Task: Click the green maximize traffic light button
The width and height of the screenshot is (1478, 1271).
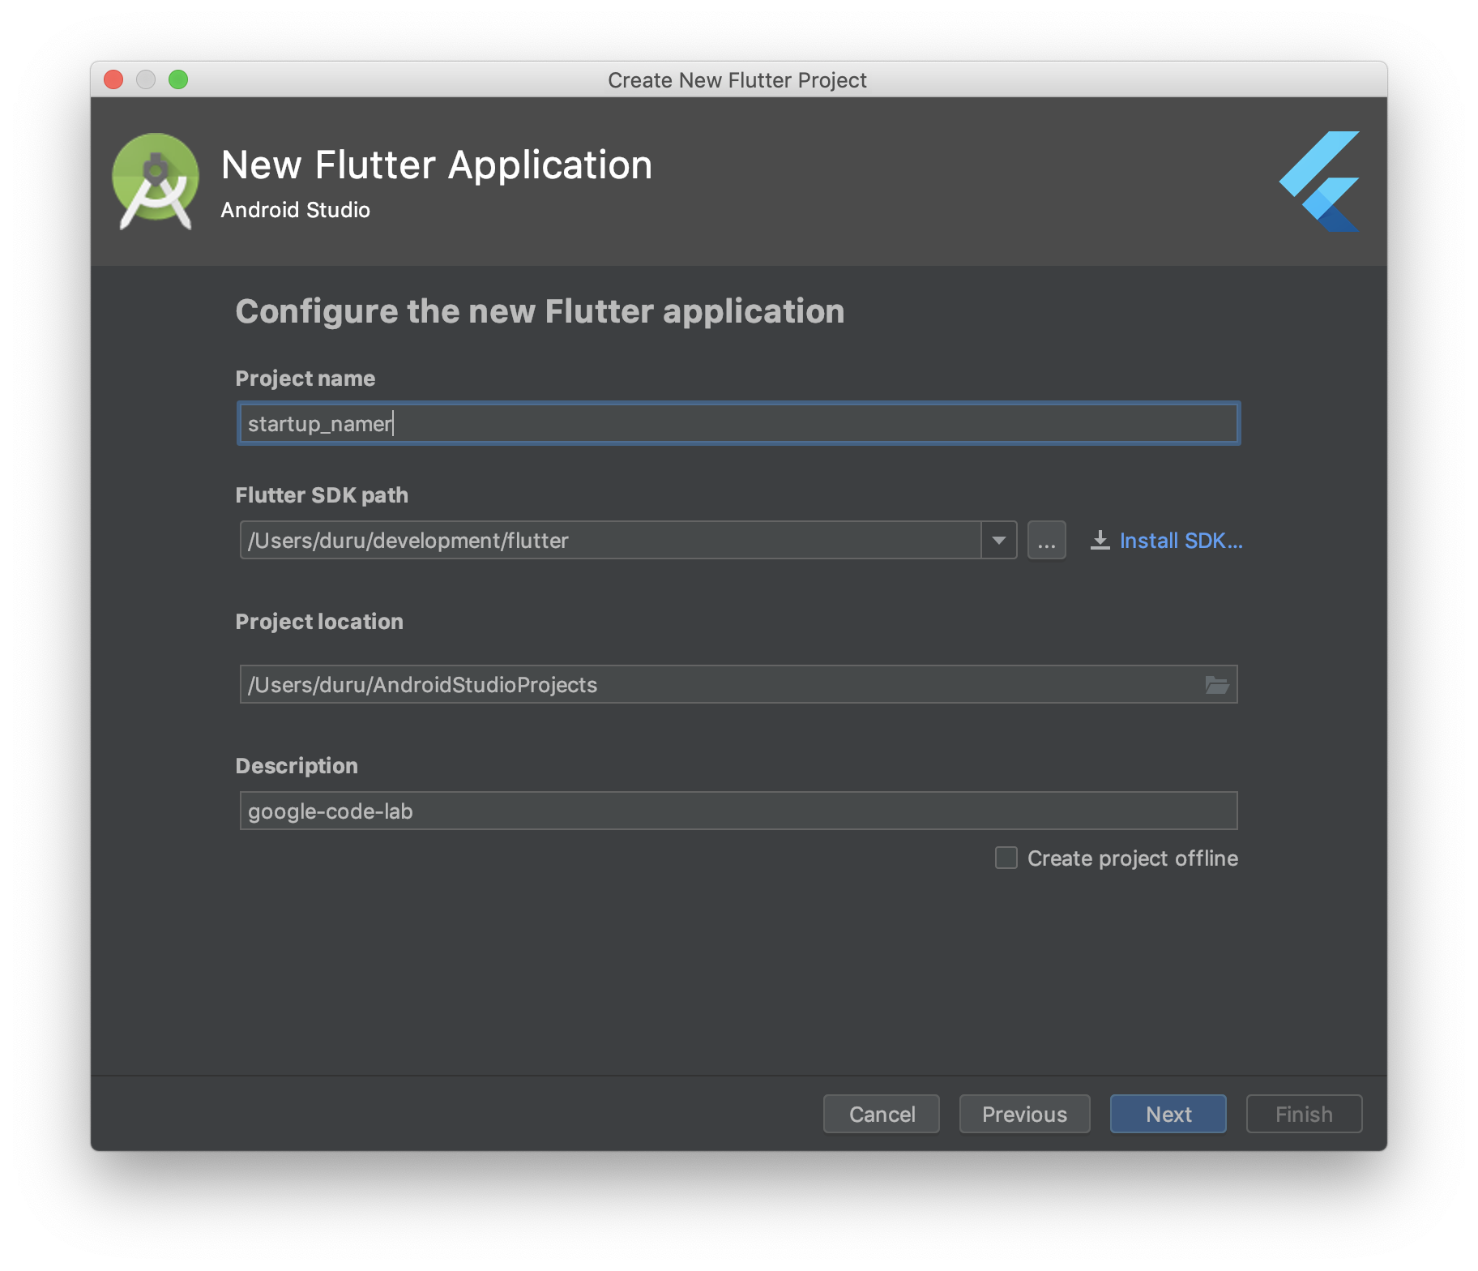Action: pos(179,79)
